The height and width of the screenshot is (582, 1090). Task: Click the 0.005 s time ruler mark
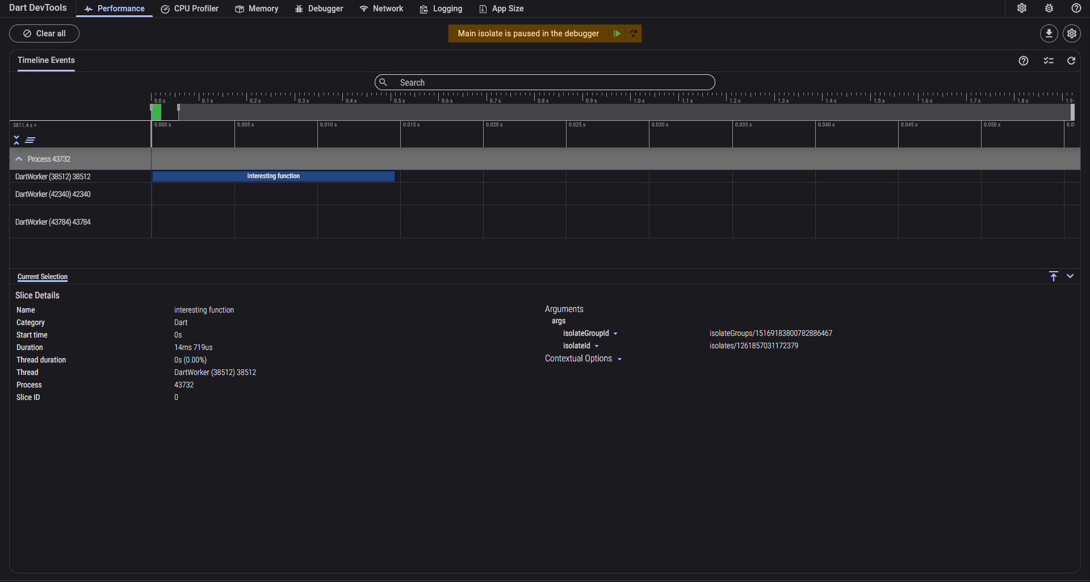pos(246,125)
